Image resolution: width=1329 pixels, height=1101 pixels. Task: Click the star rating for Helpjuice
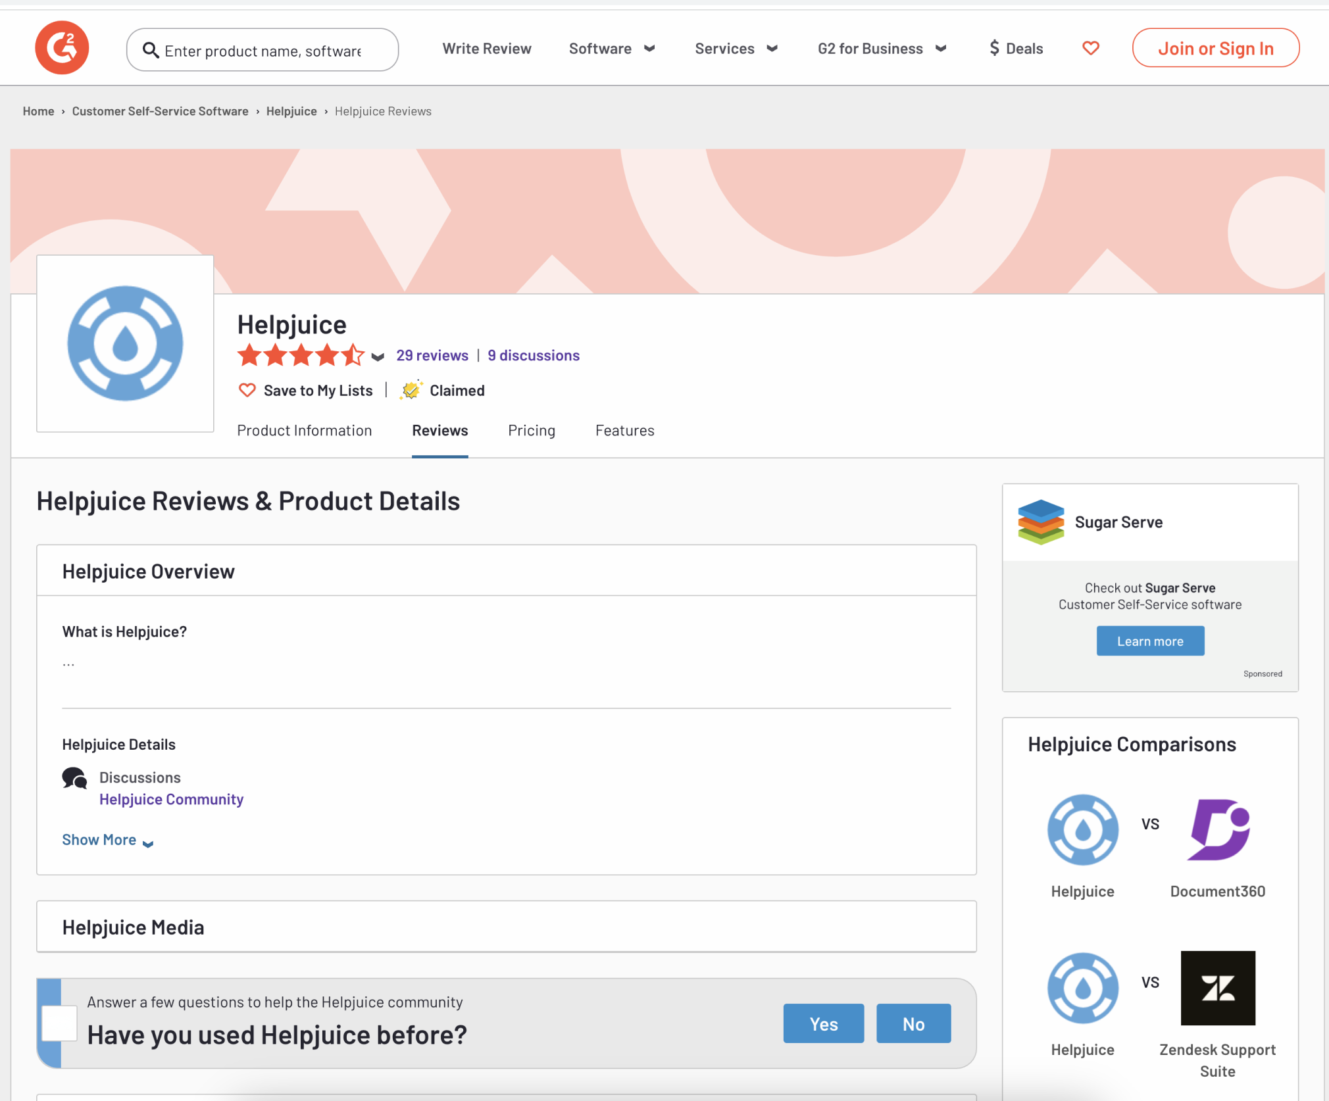301,355
